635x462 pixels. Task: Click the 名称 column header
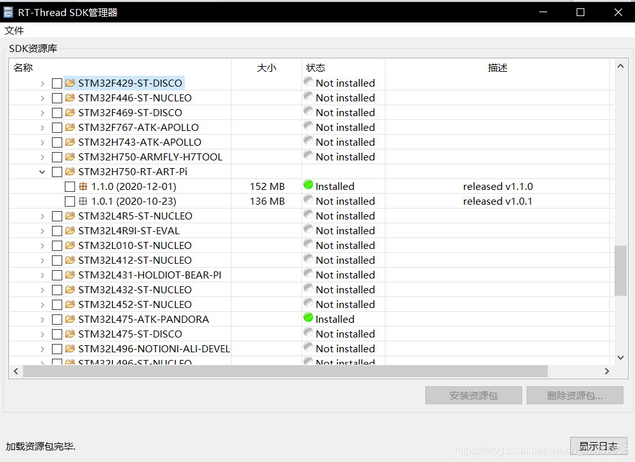coord(120,67)
